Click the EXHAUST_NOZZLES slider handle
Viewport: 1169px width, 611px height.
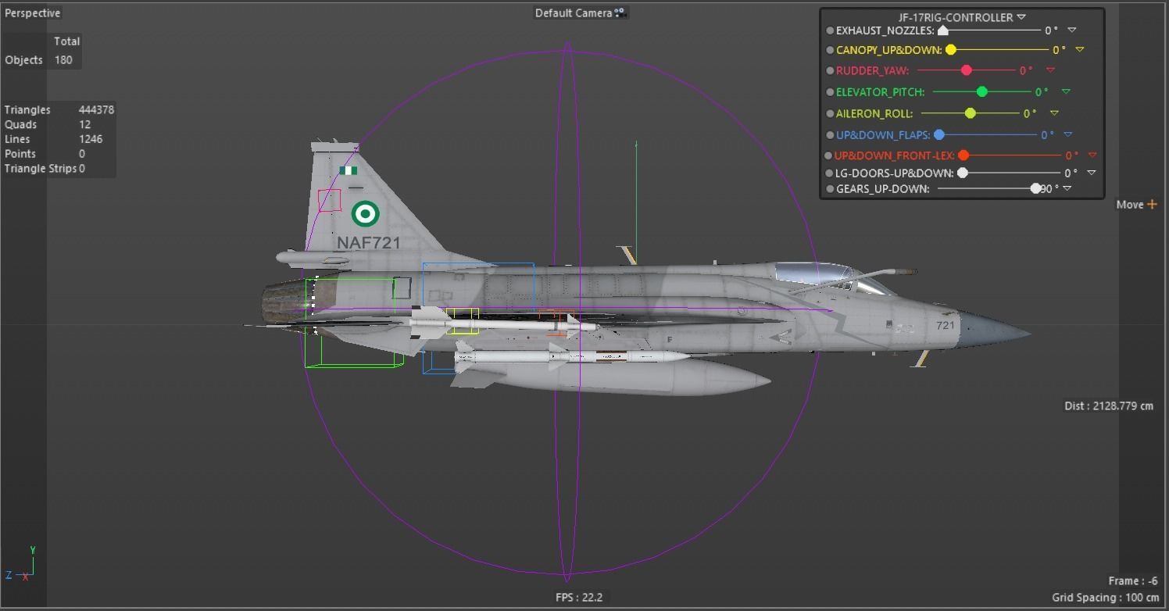[943, 30]
